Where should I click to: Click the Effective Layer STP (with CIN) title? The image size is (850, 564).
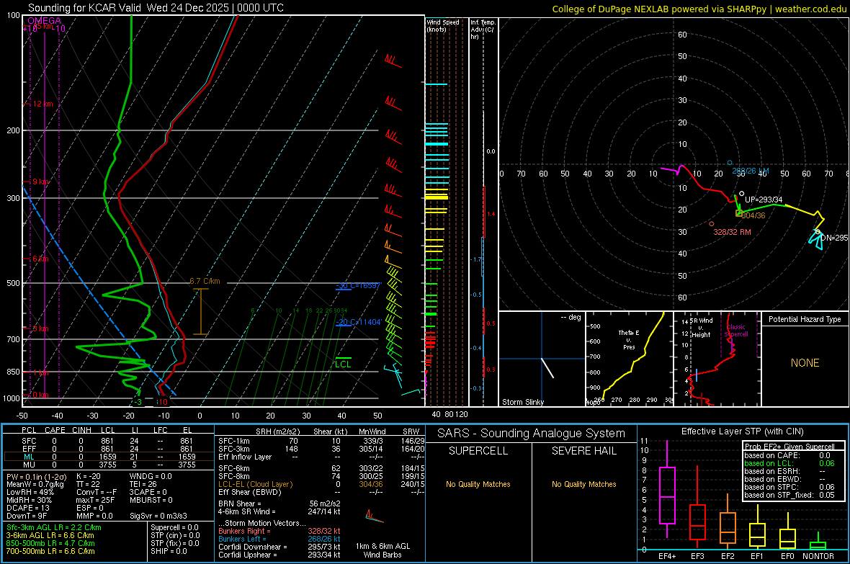[x=742, y=431]
